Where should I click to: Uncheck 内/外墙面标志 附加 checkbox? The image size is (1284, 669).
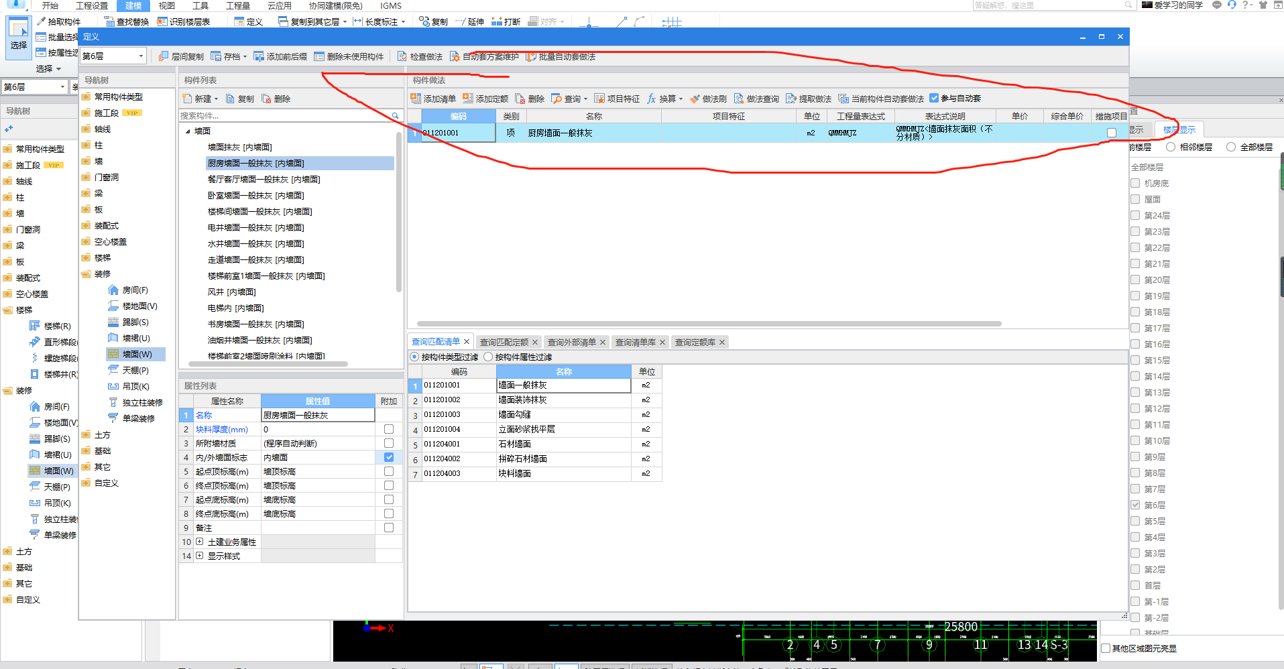389,457
